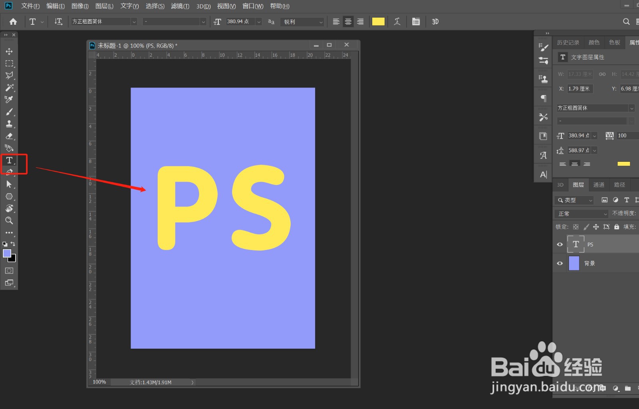Select the Rectangular Marquee tool

pyautogui.click(x=9, y=64)
